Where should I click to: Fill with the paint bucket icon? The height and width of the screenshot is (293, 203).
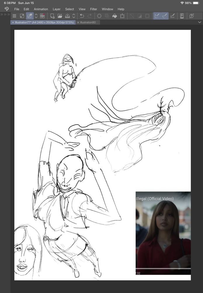coord(114,16)
